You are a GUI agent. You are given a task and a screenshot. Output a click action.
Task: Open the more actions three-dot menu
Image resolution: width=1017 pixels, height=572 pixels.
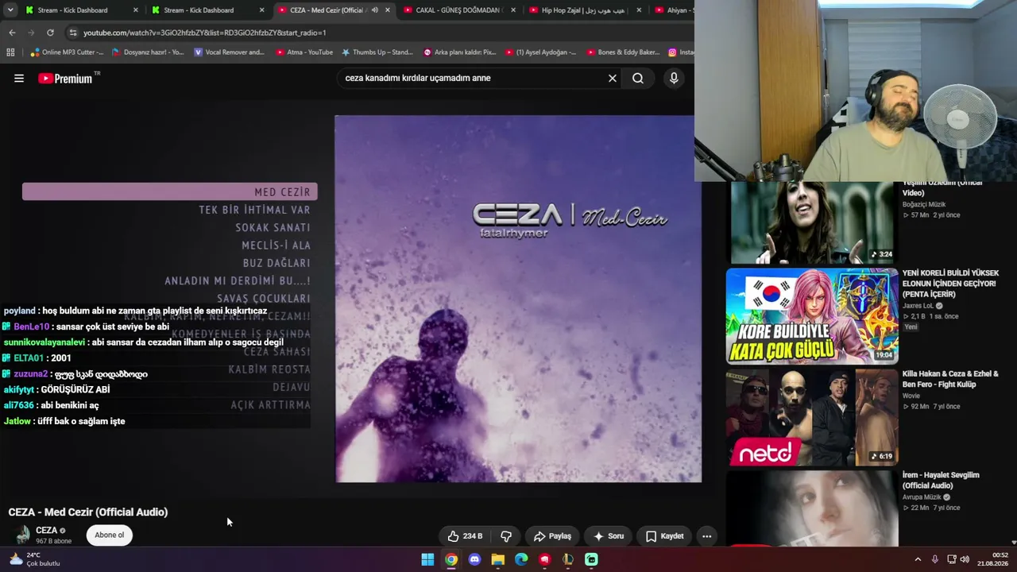tap(706, 536)
